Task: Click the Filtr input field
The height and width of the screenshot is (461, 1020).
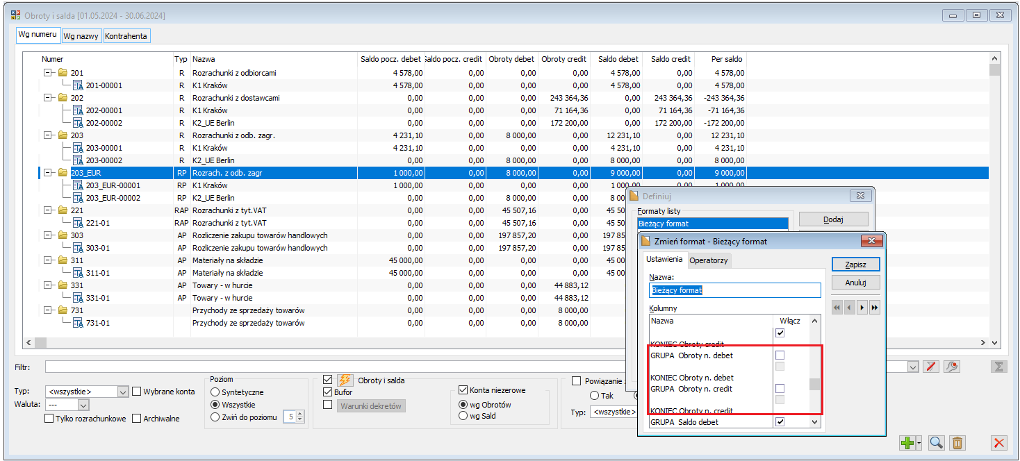Action: pos(477,366)
